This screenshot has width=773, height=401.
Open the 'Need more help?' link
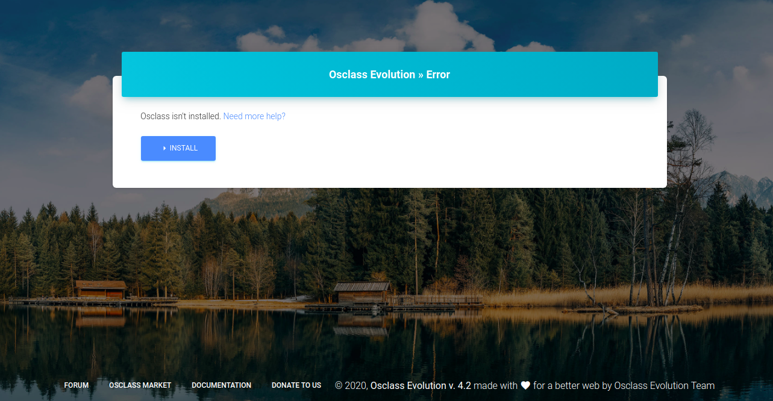[254, 116]
